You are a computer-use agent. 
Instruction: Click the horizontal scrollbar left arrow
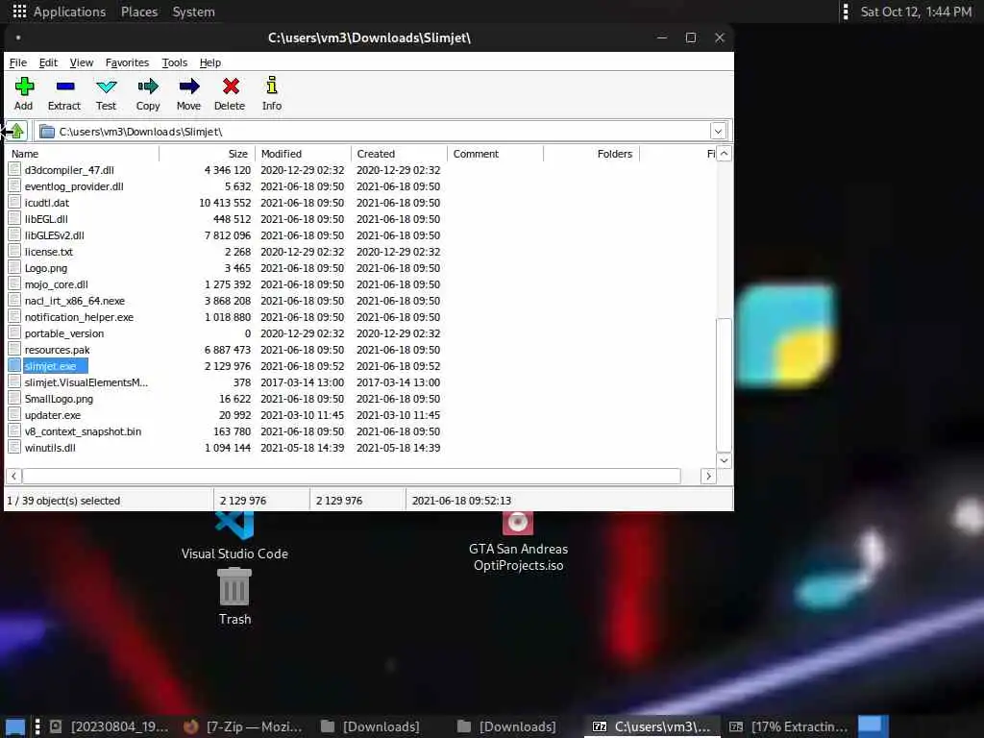coord(13,476)
